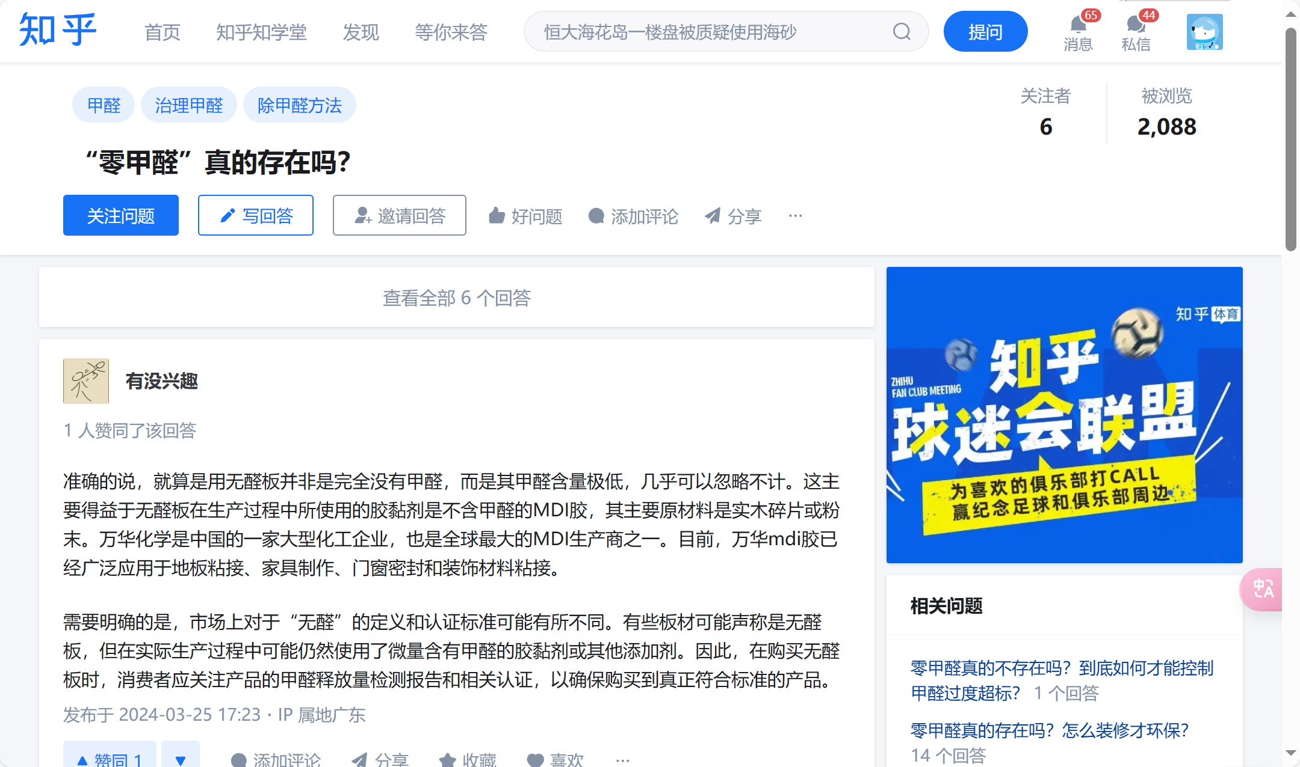The height and width of the screenshot is (767, 1300).
Task: Open 等你来答 navigation item
Action: coord(451,32)
